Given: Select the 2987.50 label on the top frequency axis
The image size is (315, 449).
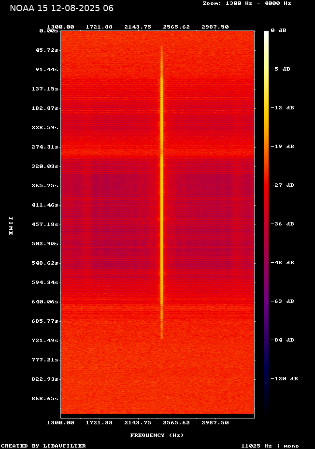Looking at the screenshot, I should click(x=215, y=27).
